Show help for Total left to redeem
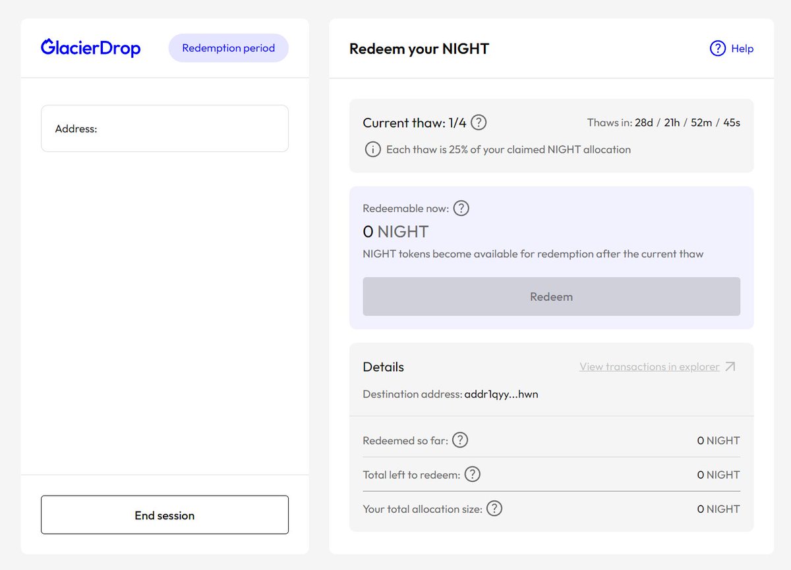 (473, 475)
